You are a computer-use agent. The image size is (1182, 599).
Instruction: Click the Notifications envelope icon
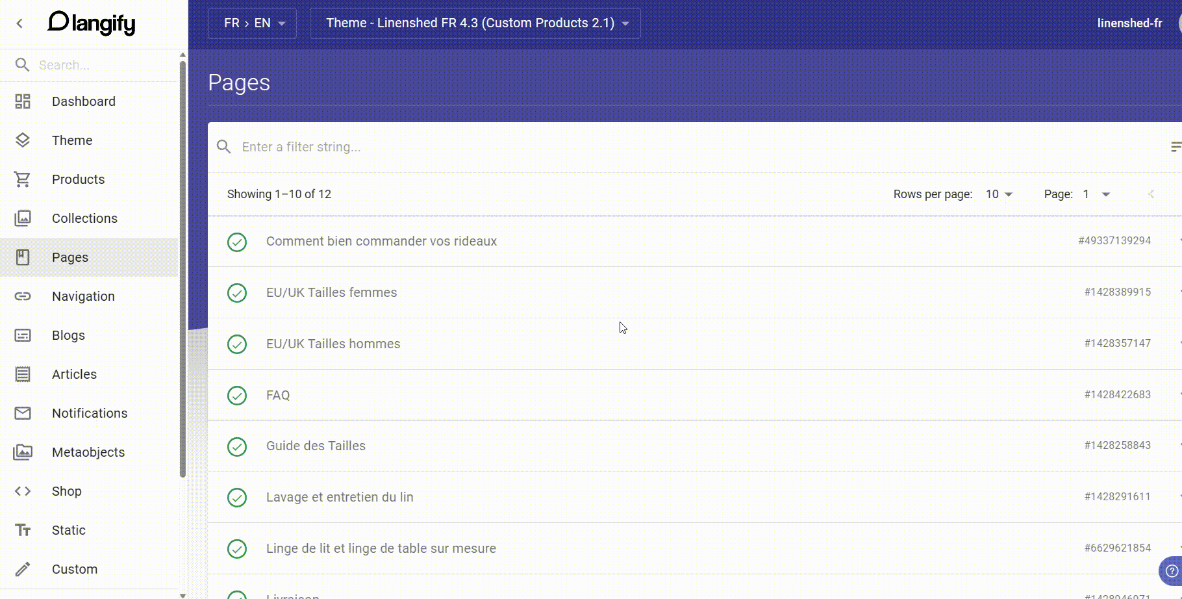23,413
